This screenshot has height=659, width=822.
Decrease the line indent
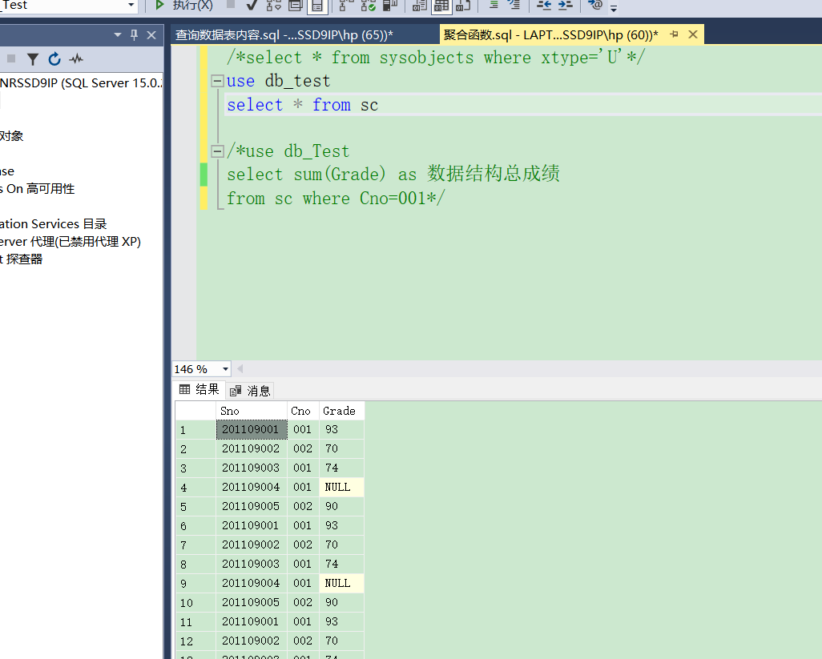(x=544, y=6)
